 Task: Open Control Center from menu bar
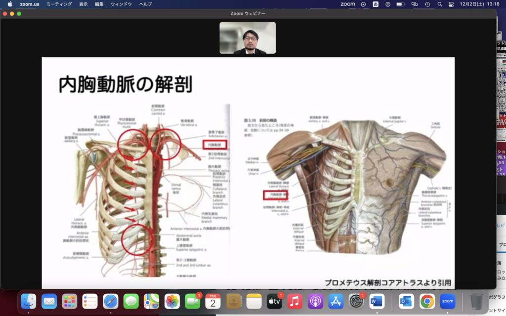point(451,4)
